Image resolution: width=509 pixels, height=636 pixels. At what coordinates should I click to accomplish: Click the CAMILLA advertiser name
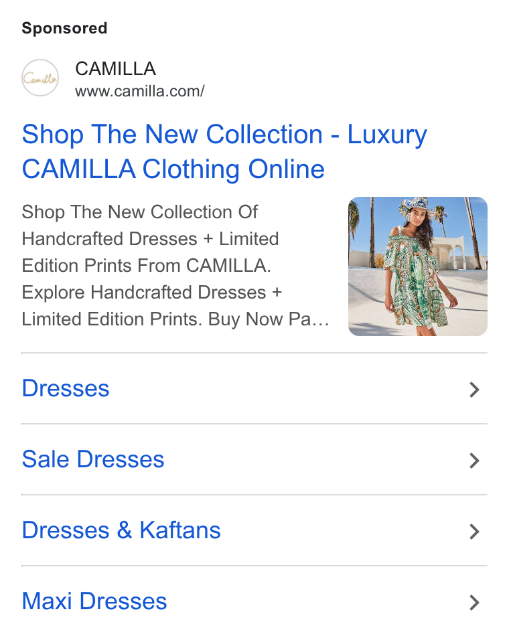click(115, 68)
